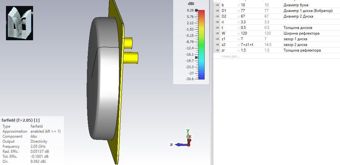Select the gray disk in the 3D view
This screenshot has height=165, width=340.
click(104, 78)
